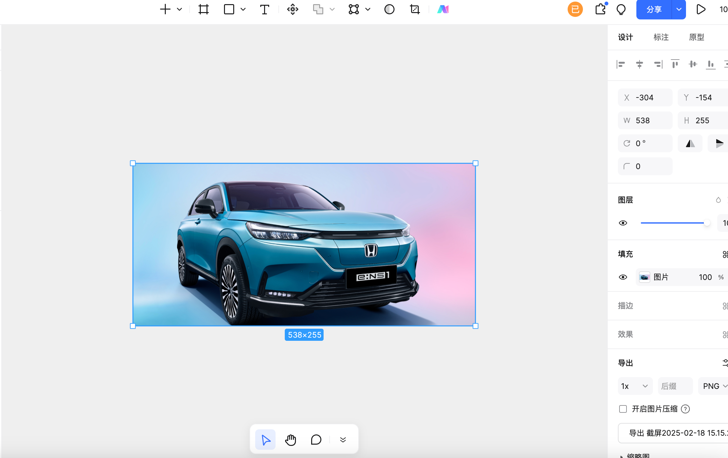Image resolution: width=728 pixels, height=458 pixels.
Task: Click the H height field
Action: click(703, 120)
